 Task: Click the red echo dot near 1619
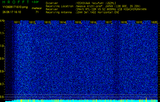pos(146,59)
